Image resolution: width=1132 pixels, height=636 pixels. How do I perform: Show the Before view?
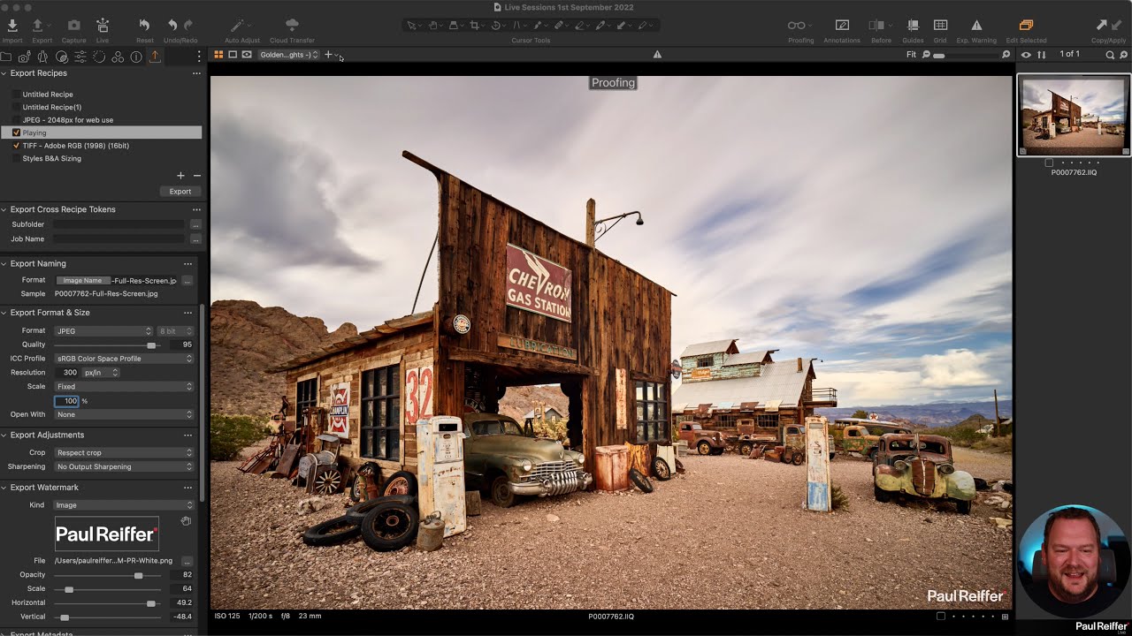point(877,26)
